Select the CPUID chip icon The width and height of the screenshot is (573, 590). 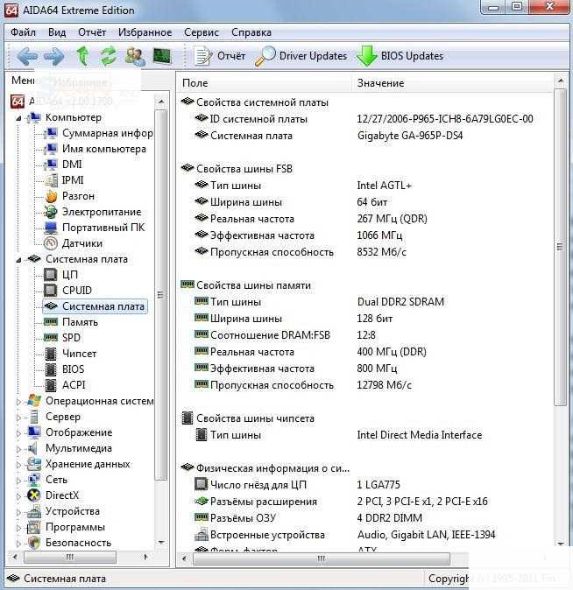tap(51, 291)
